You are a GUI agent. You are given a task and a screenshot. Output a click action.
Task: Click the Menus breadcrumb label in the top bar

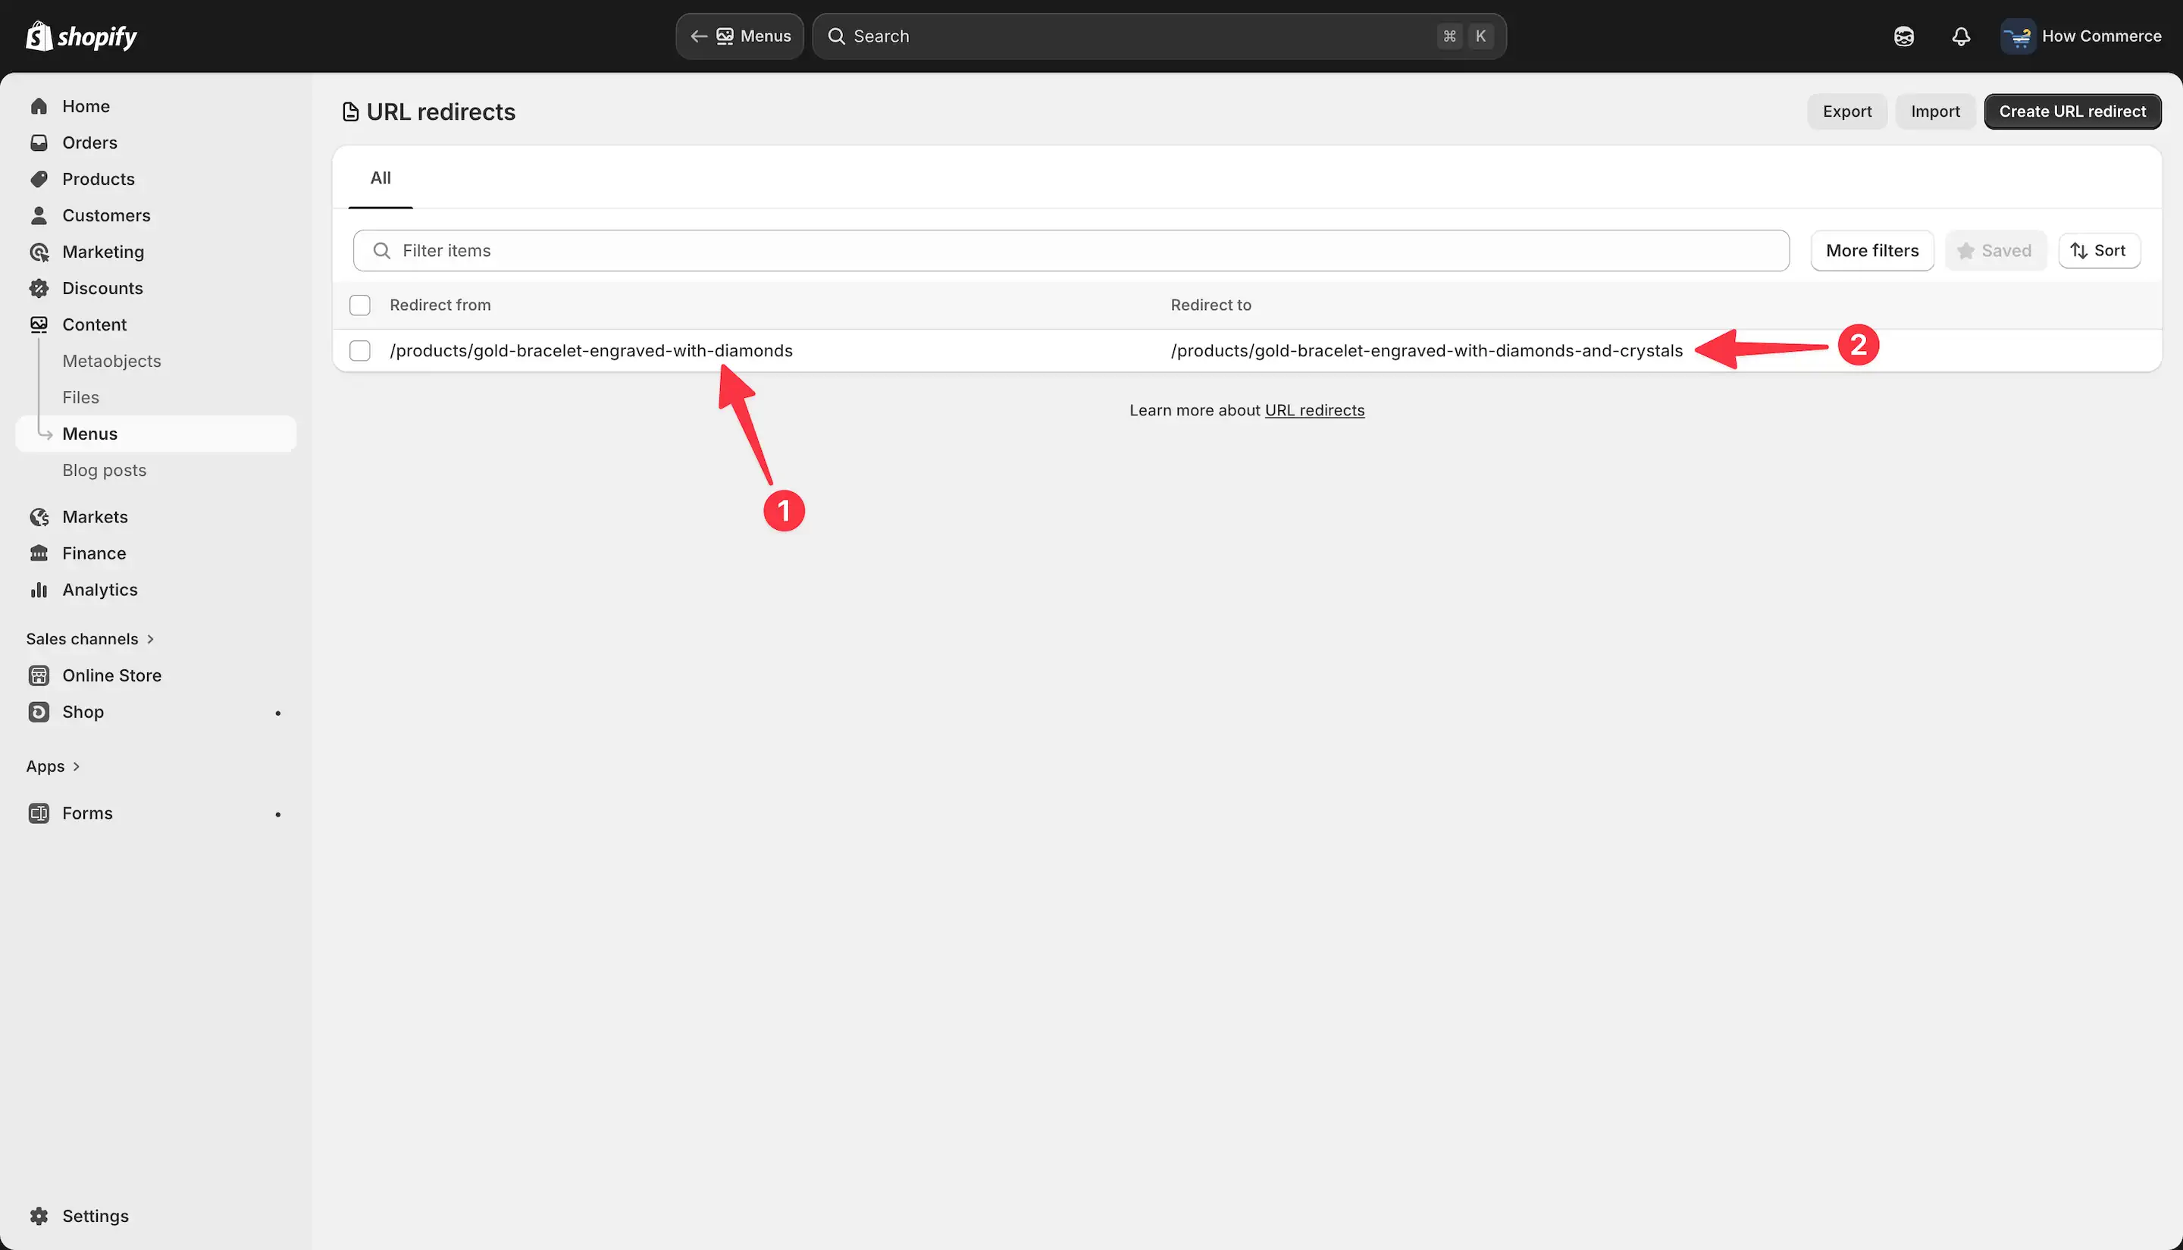[766, 36]
